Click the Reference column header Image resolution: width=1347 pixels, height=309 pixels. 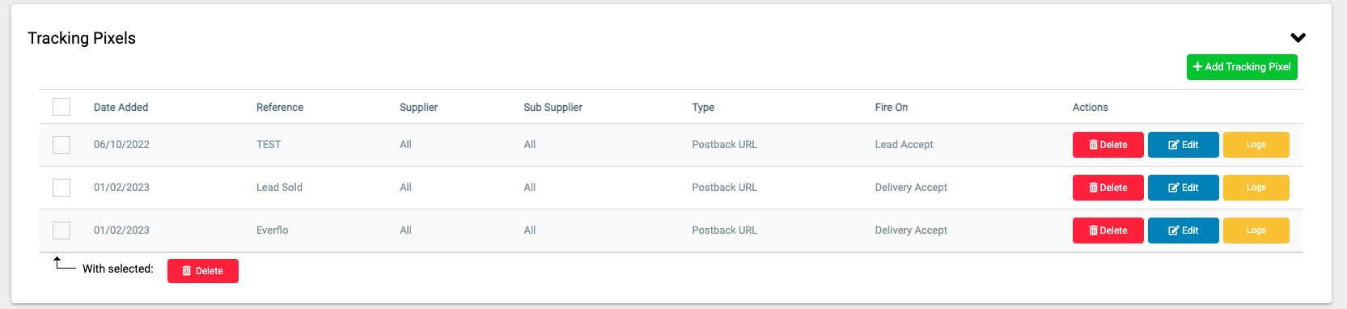coord(280,107)
